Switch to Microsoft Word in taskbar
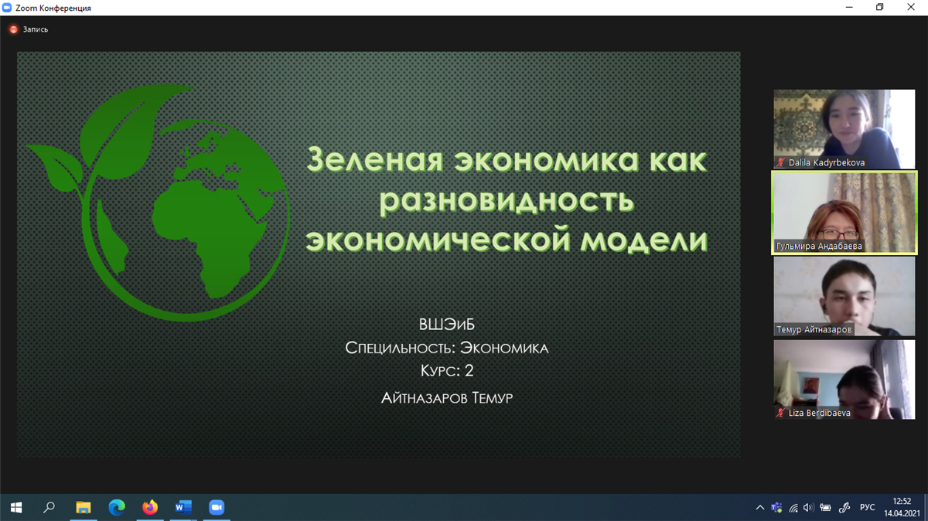 pyautogui.click(x=183, y=508)
